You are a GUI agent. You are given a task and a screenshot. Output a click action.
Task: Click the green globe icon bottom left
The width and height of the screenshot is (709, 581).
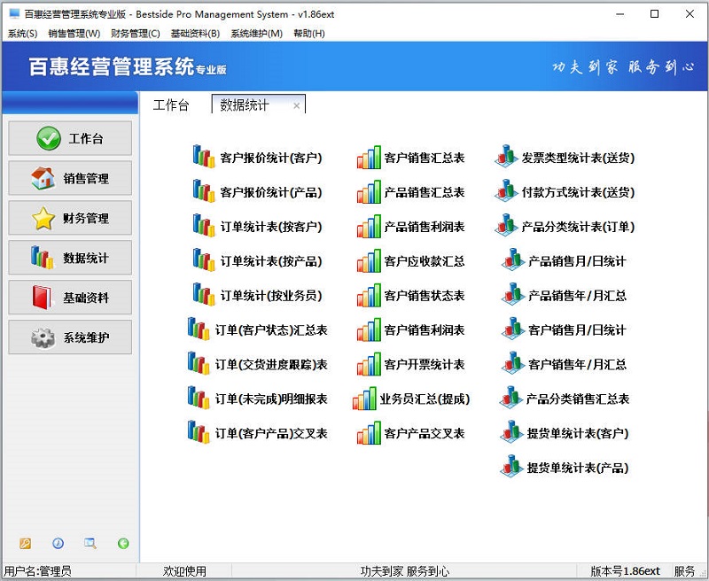click(124, 543)
